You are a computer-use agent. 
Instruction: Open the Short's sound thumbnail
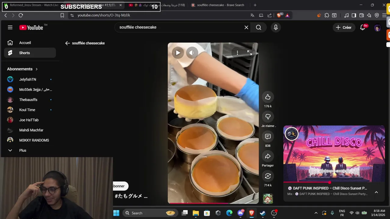point(268,199)
